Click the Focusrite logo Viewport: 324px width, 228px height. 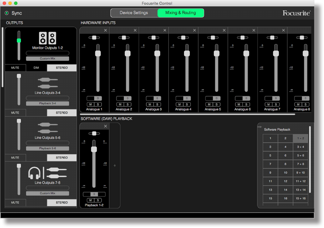[296, 13]
